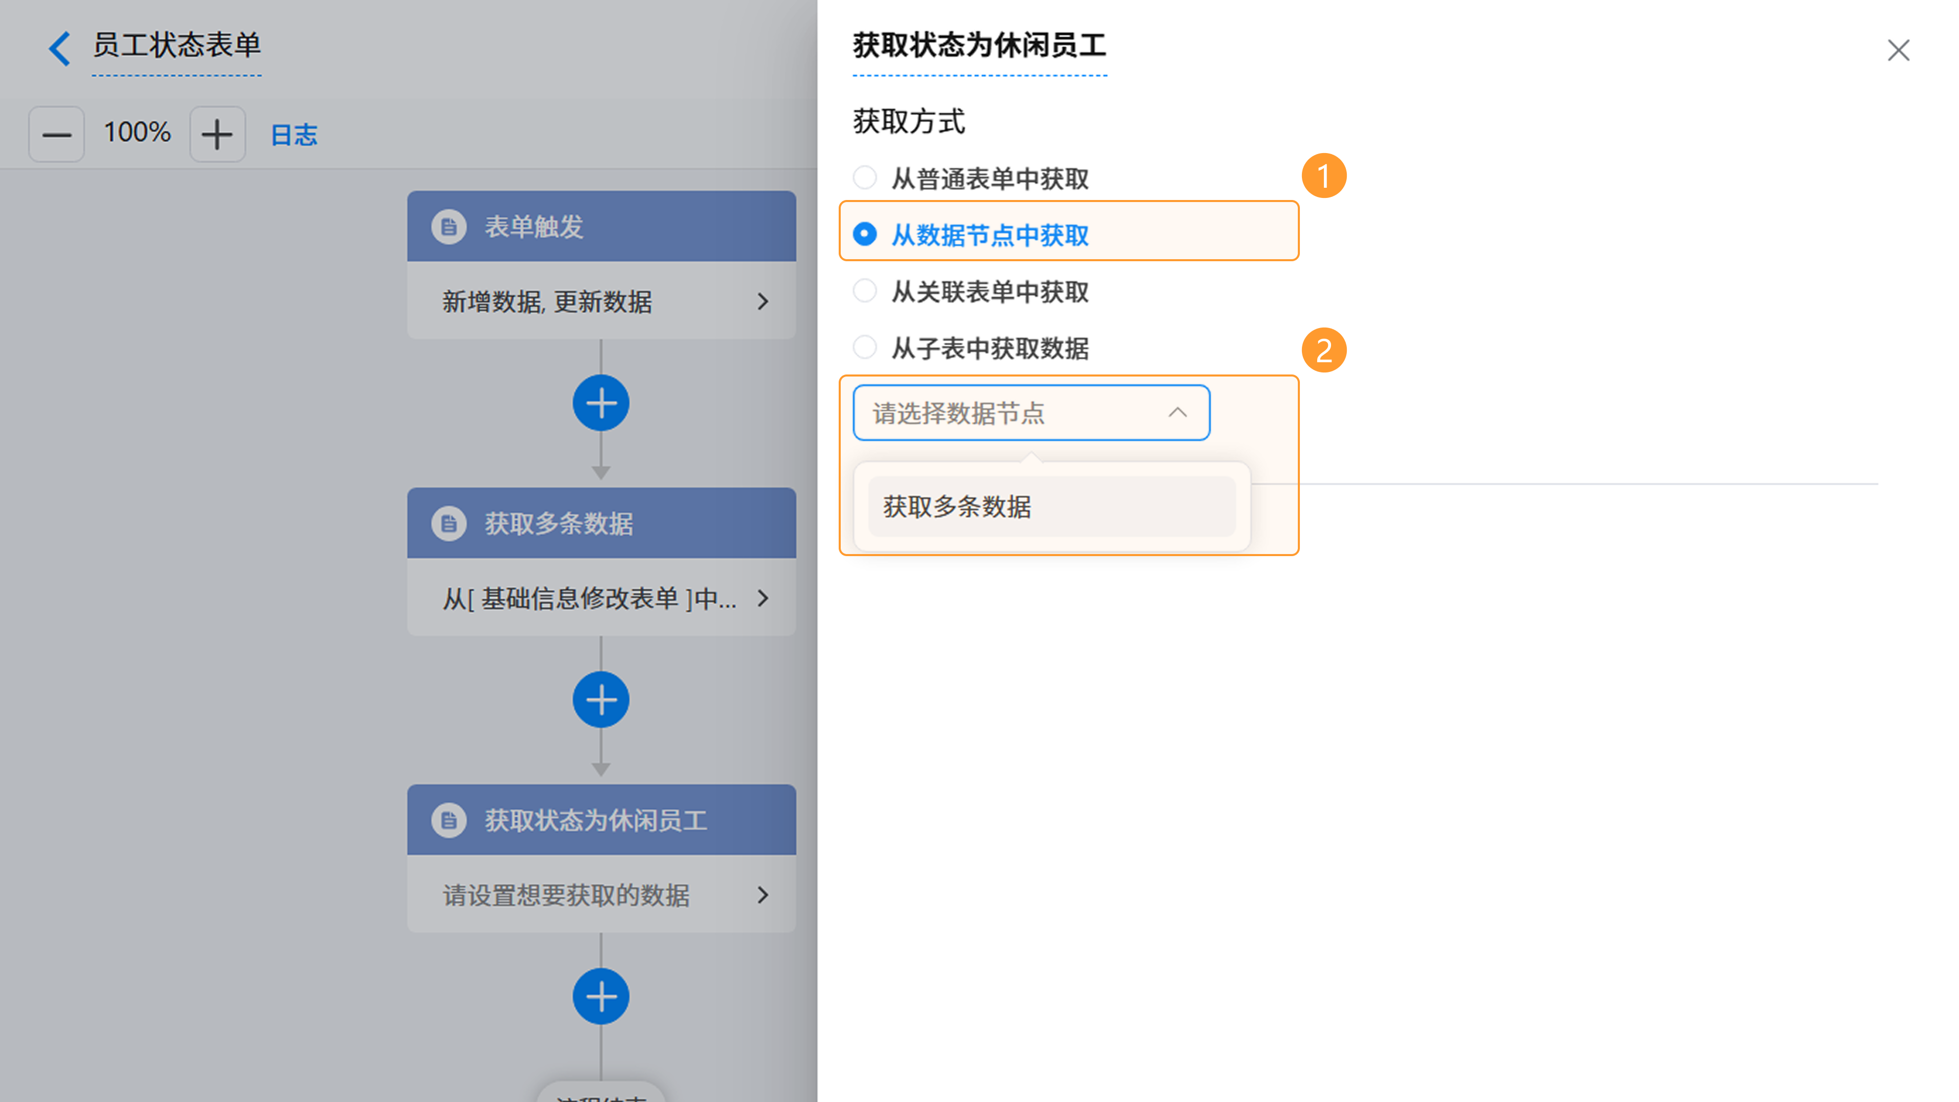Click the 表单触发 node header
Image resolution: width=1959 pixels, height=1102 pixels.
pos(601,227)
